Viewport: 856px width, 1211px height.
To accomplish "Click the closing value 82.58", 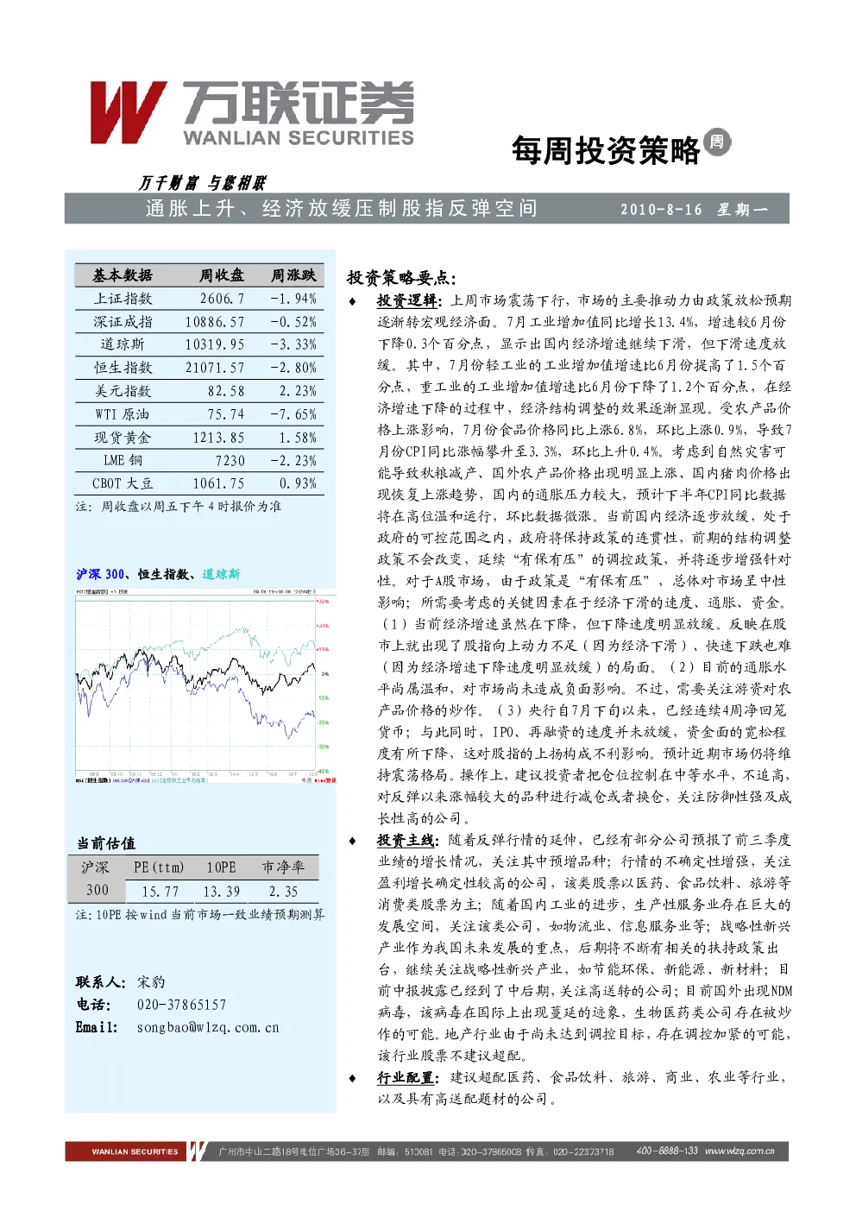I will [226, 391].
